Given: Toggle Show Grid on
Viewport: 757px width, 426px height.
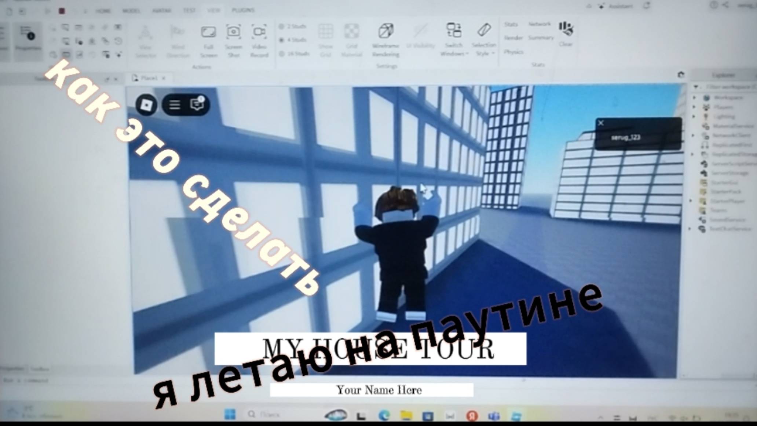Looking at the screenshot, I should tap(325, 35).
